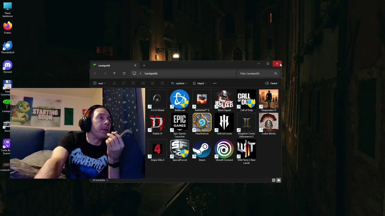Click Lautapeliä in the address bar

151,73
